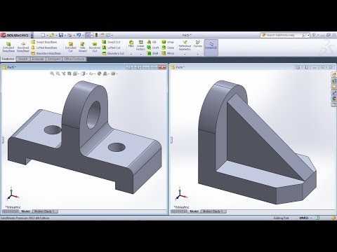Select Model tab in Part4 window
The image size is (337, 252).
point(194,211)
